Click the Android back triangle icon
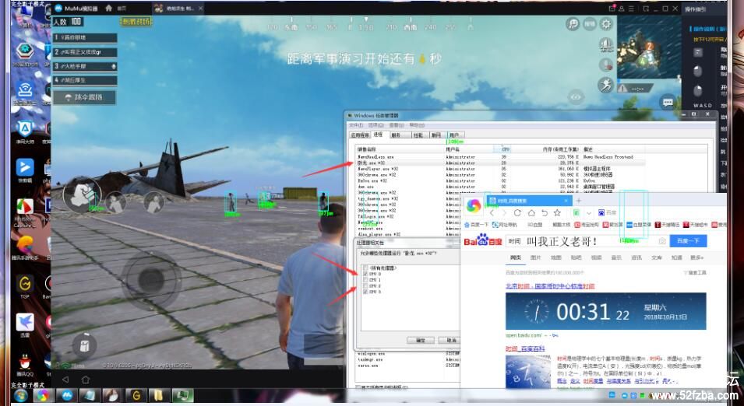This screenshot has width=744, height=406. pyautogui.click(x=65, y=380)
